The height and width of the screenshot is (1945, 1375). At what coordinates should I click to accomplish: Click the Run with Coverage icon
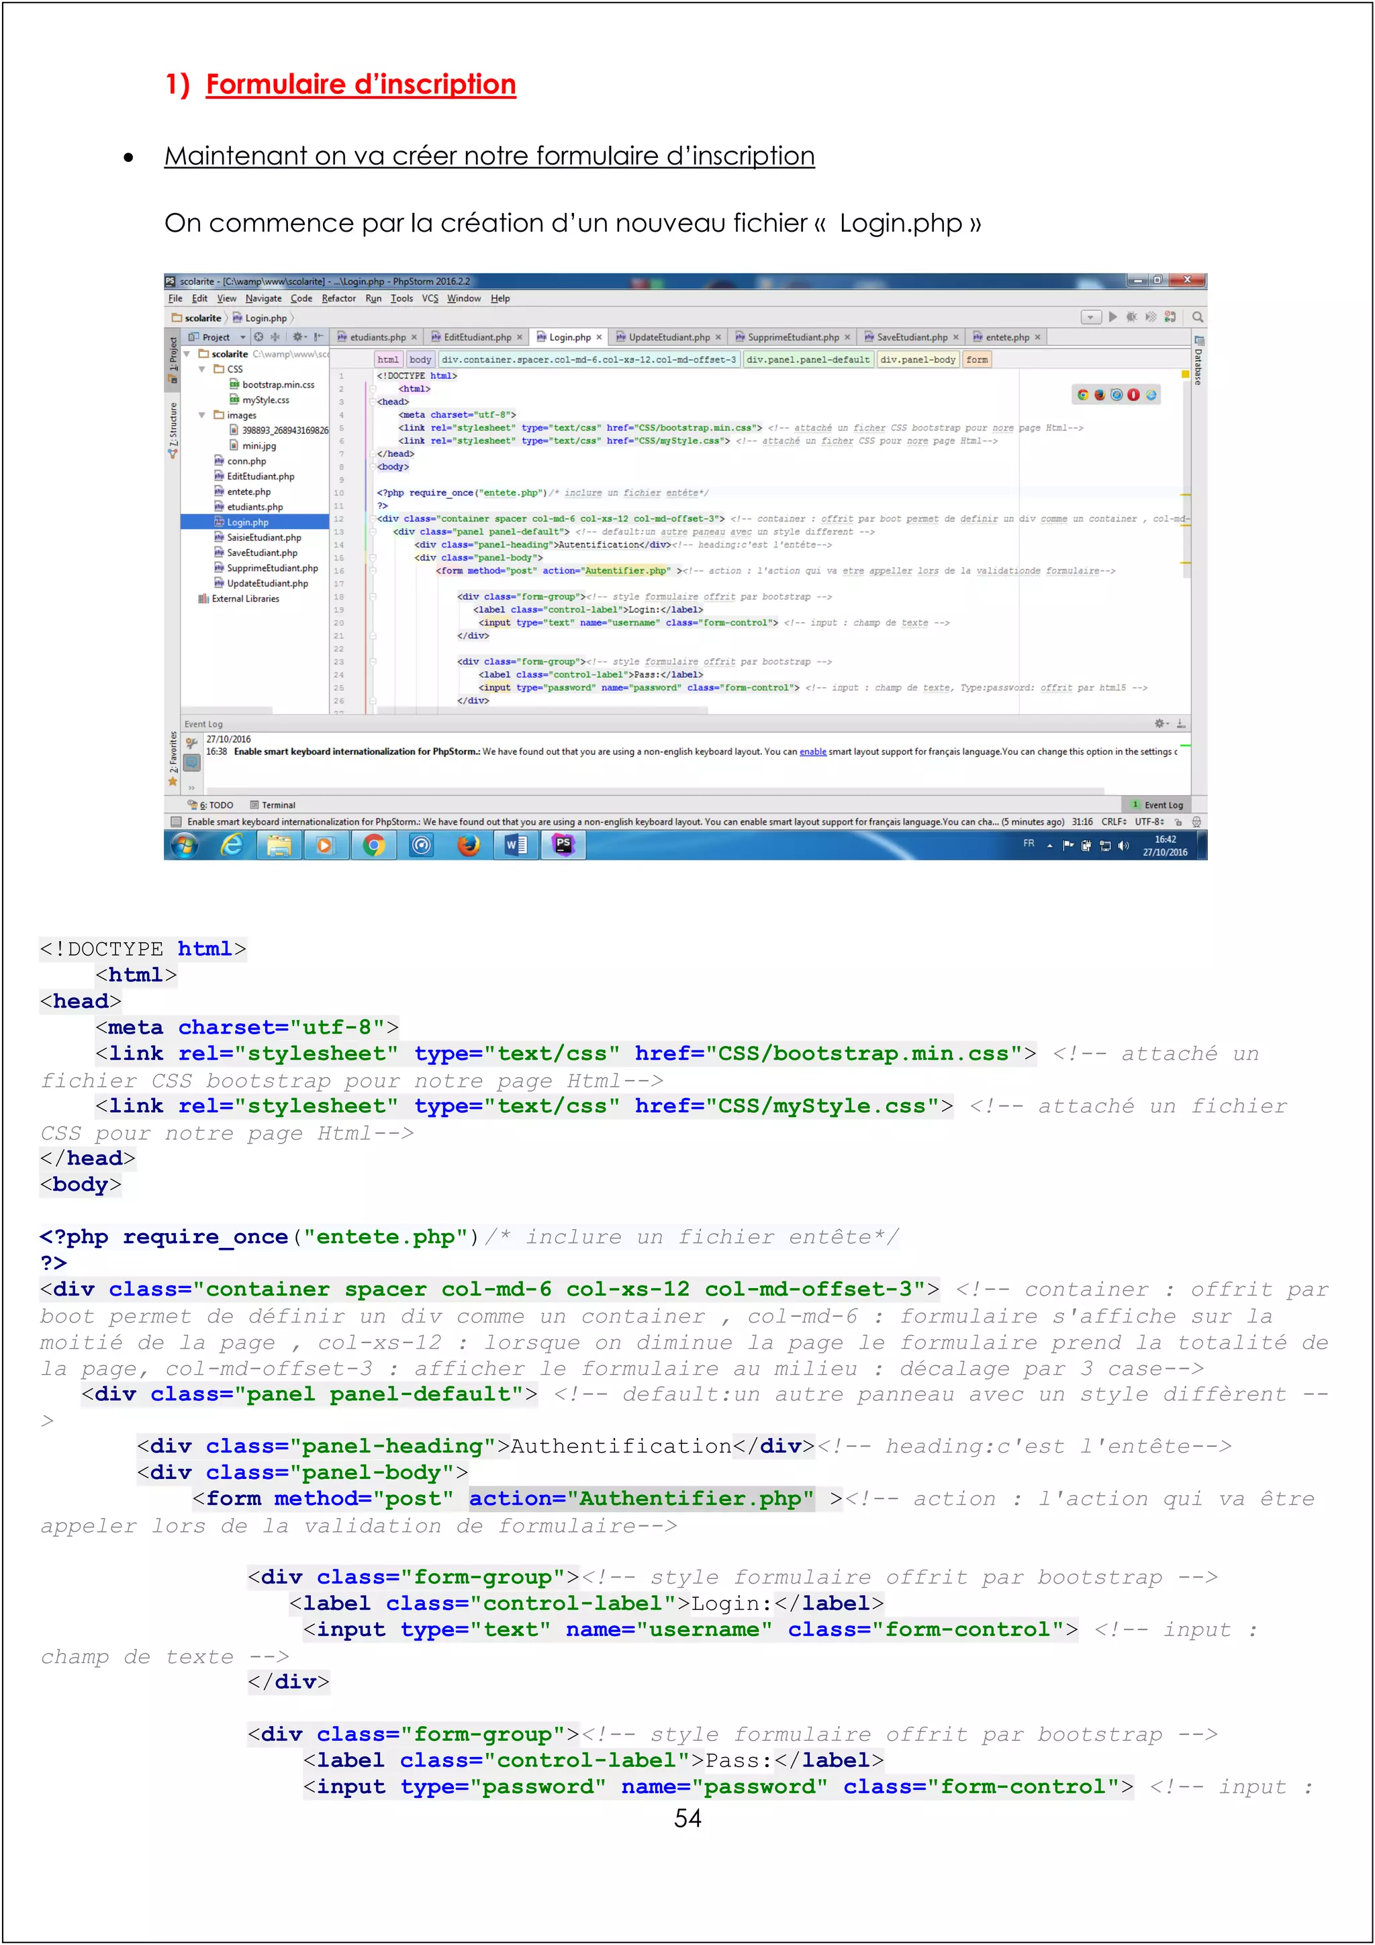[x=1151, y=317]
